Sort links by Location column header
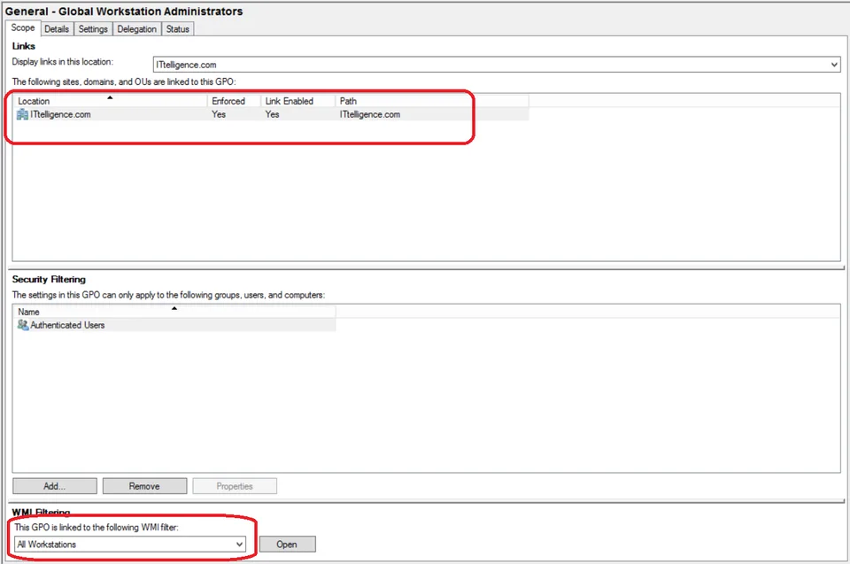 click(111, 101)
